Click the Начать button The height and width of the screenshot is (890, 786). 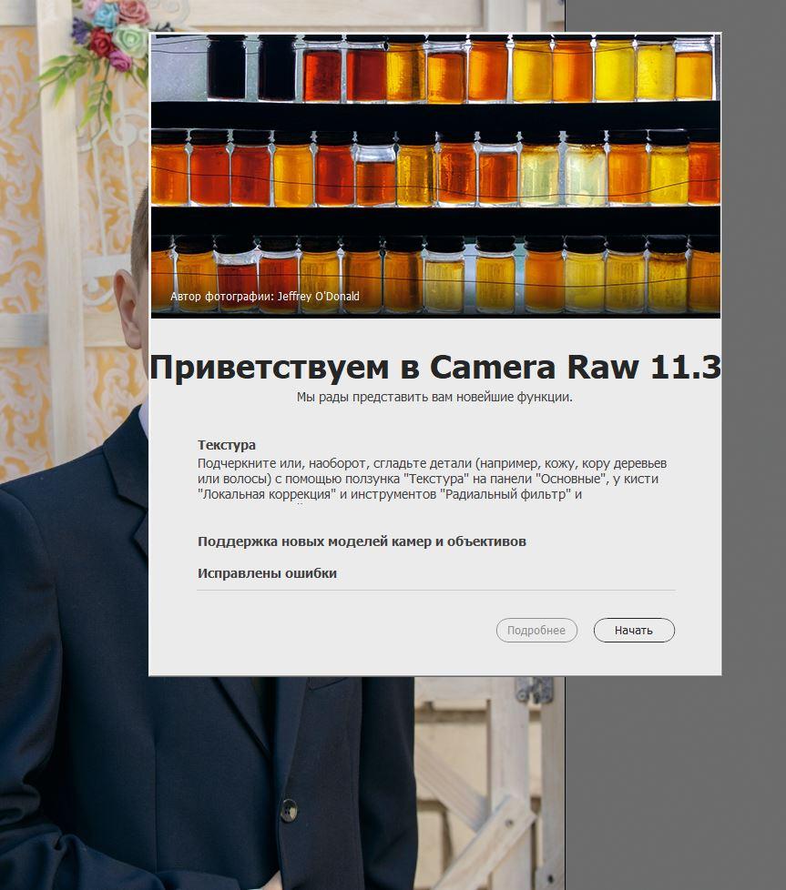(x=634, y=630)
